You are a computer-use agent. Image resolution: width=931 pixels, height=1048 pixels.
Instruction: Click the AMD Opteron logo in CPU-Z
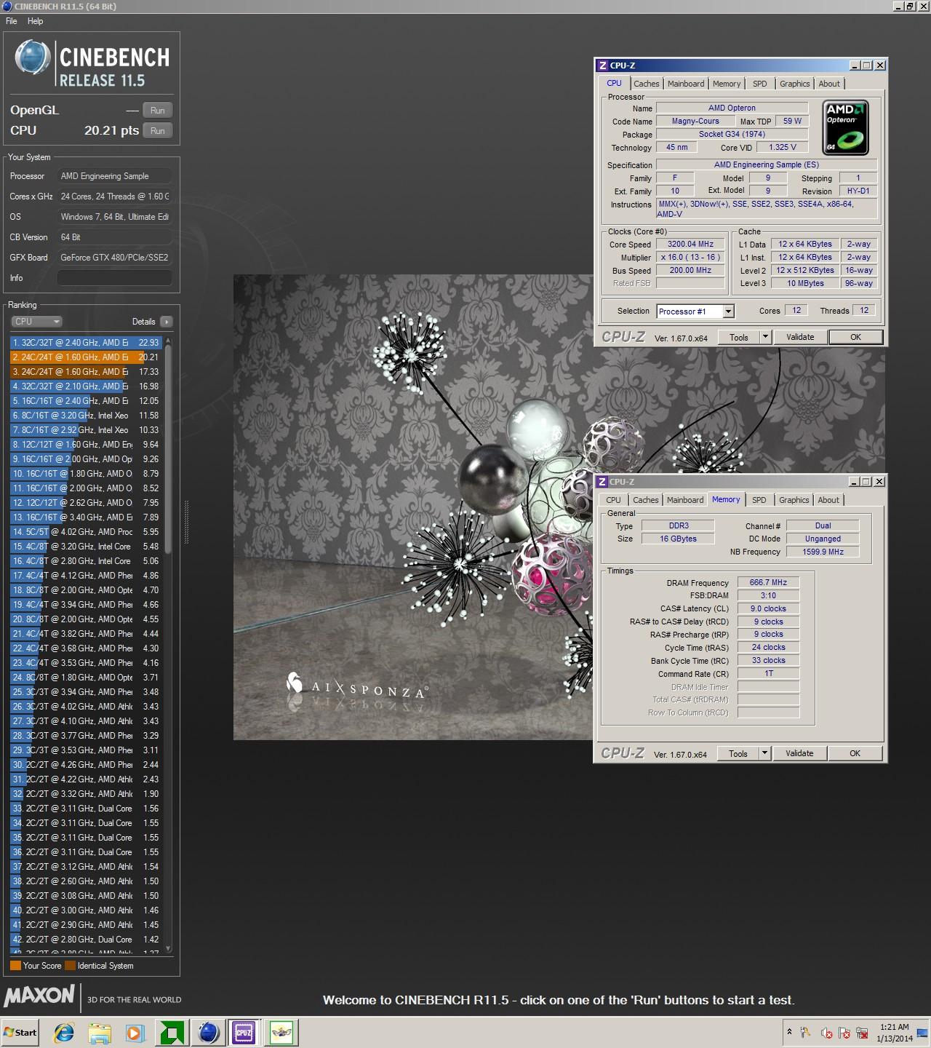tap(847, 127)
